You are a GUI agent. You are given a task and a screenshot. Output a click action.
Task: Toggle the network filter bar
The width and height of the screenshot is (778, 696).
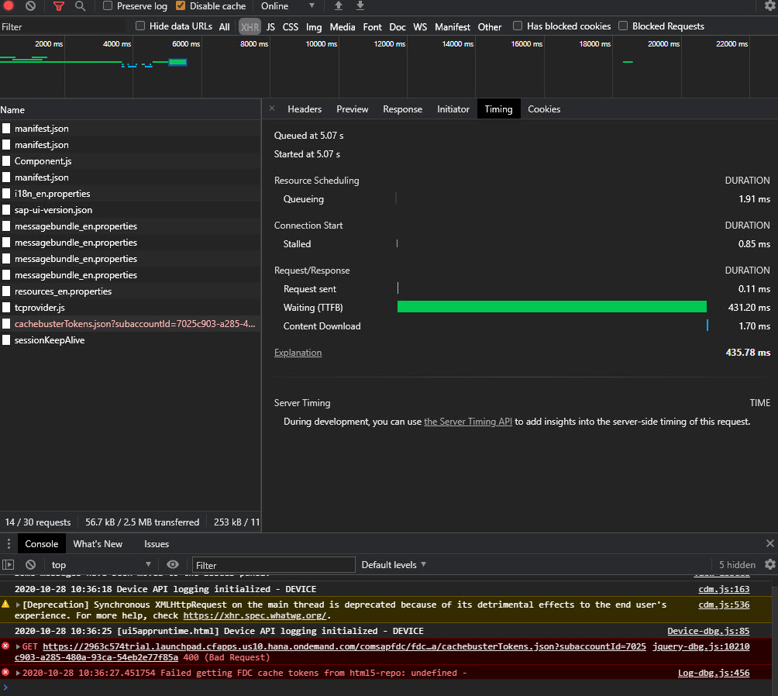pyautogui.click(x=58, y=6)
